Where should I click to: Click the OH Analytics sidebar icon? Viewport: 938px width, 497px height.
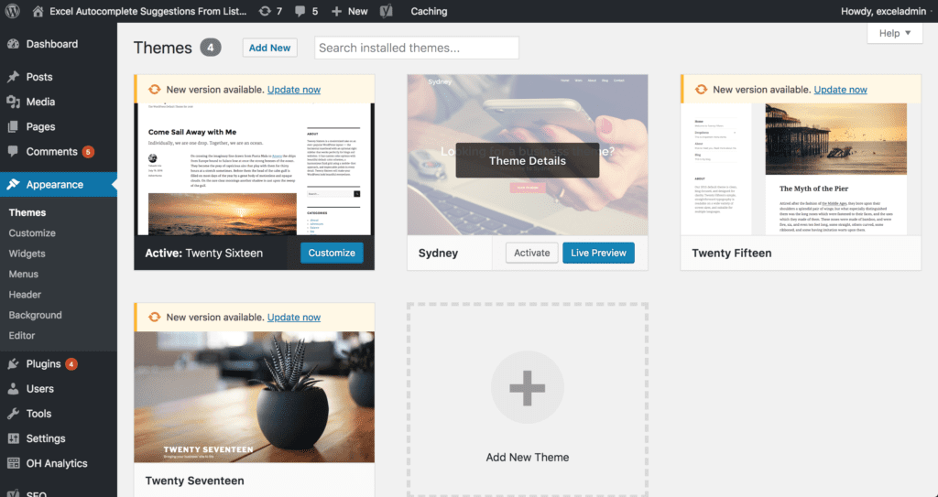click(x=13, y=463)
